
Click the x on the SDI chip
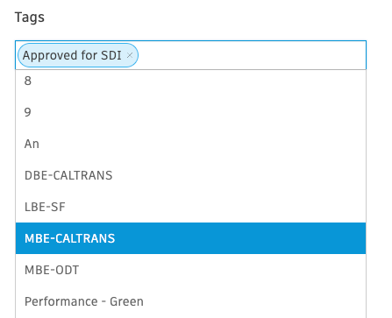[x=130, y=55]
